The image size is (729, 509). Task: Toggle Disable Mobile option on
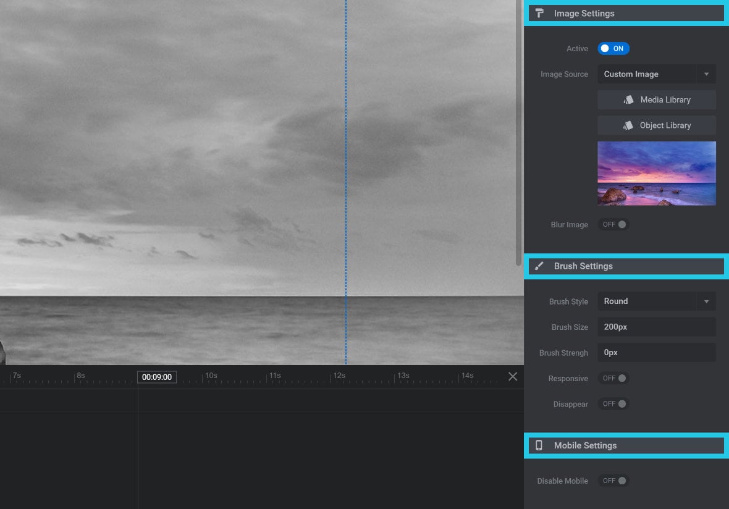coord(613,481)
